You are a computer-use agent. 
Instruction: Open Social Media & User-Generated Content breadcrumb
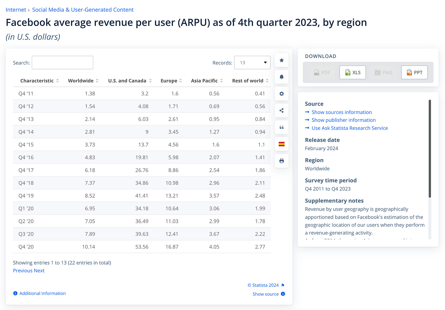(83, 10)
